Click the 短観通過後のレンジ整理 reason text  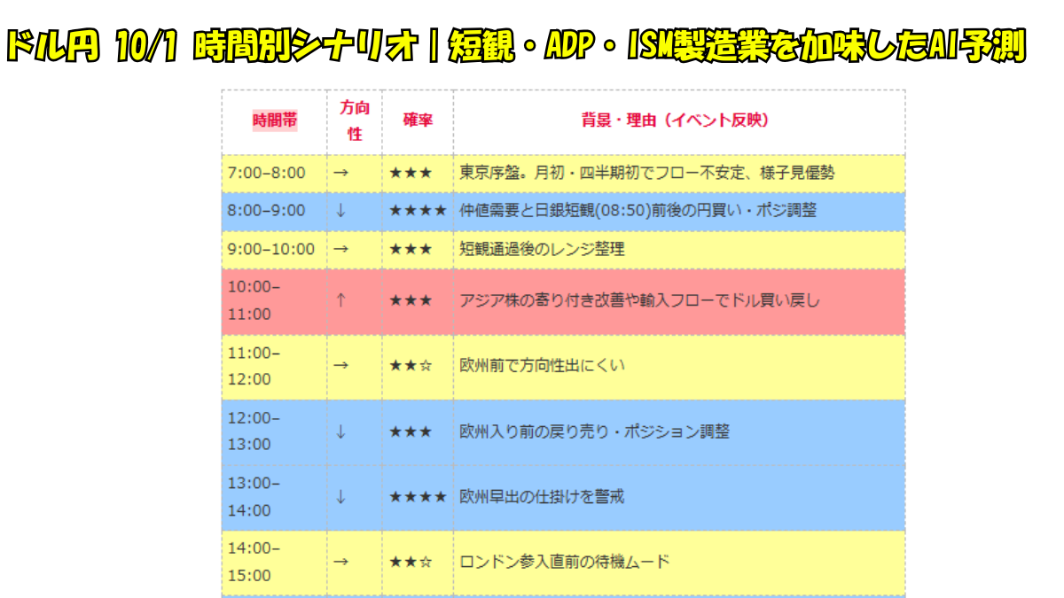tap(542, 249)
